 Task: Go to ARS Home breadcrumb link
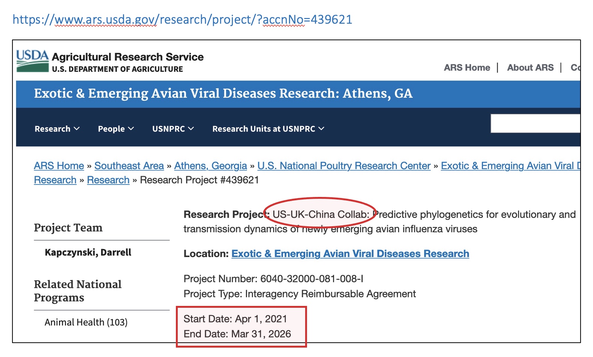[x=59, y=166]
